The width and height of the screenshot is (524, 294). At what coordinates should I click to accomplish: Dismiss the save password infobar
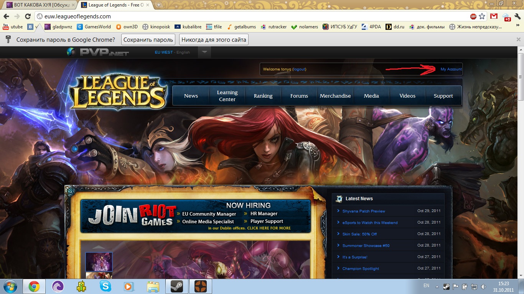(518, 39)
